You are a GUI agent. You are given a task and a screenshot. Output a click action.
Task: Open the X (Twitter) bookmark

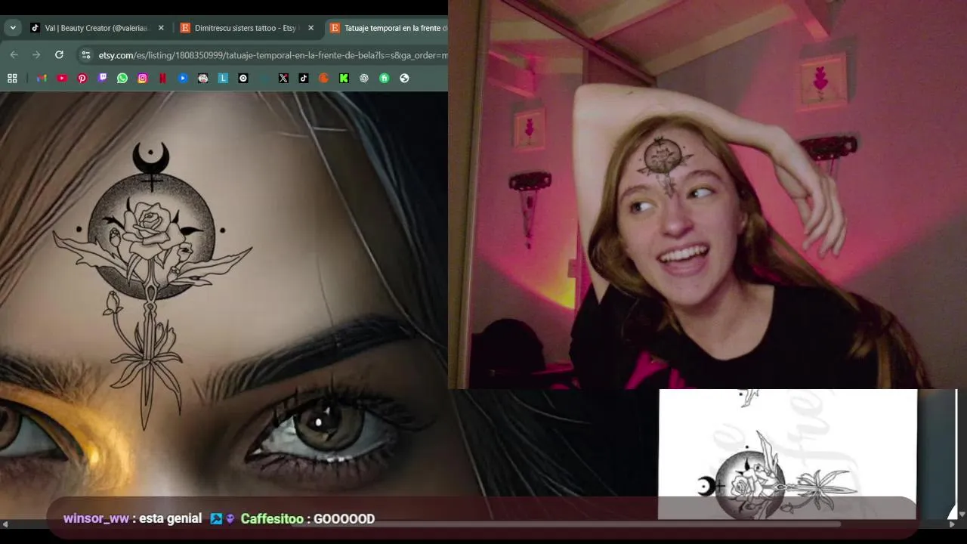283,78
